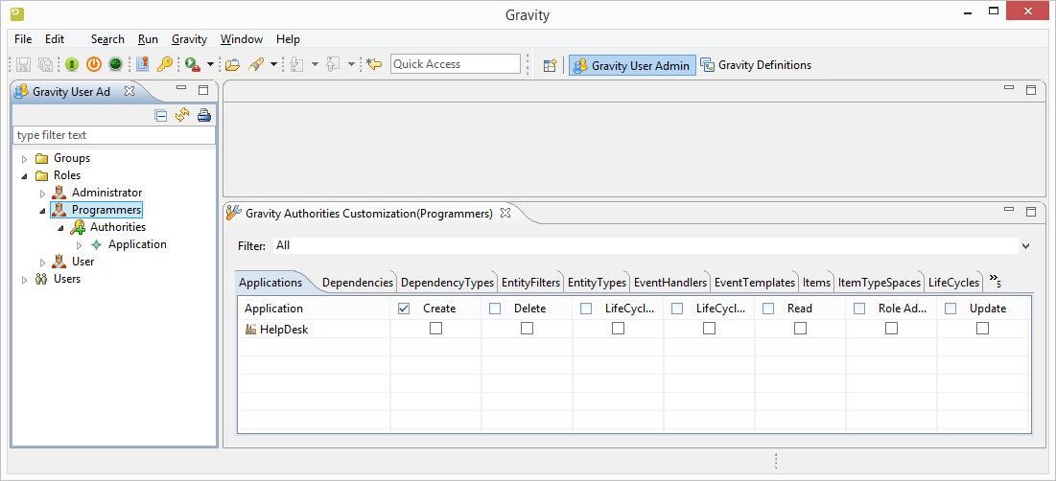Switch to the EntityTypes tab
The image size is (1056, 481).
click(597, 283)
